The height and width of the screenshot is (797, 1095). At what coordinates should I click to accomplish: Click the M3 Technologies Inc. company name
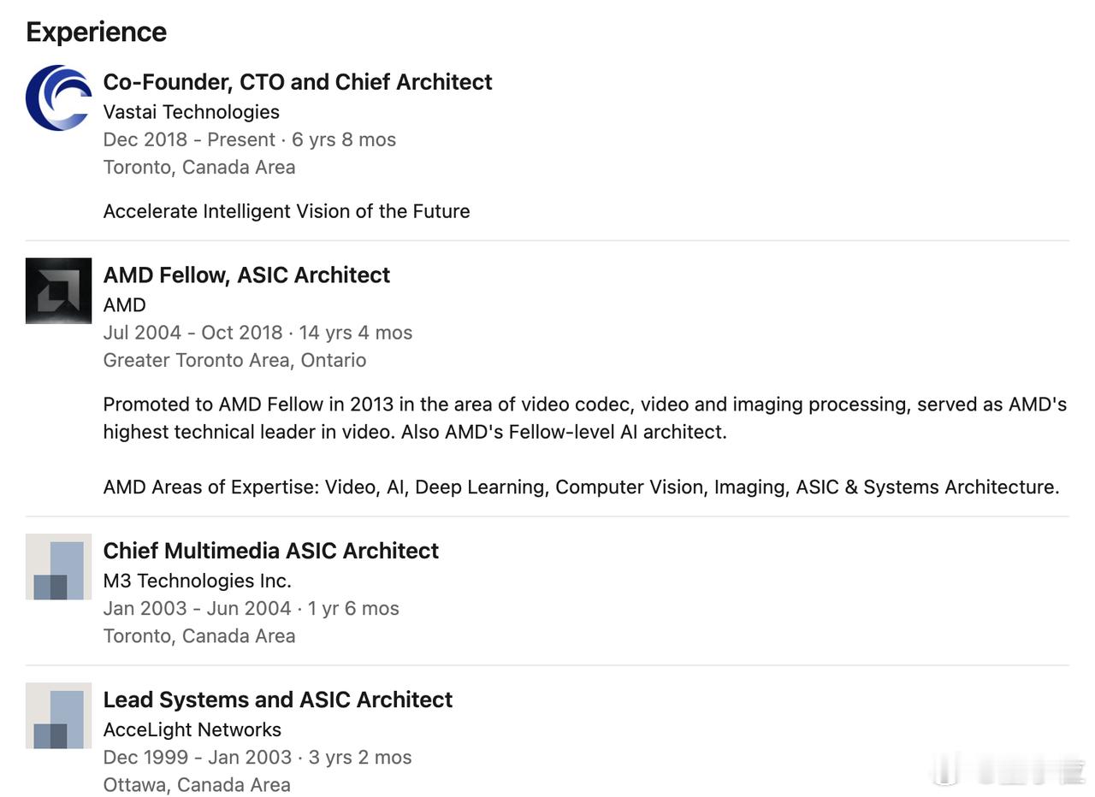pyautogui.click(x=198, y=581)
